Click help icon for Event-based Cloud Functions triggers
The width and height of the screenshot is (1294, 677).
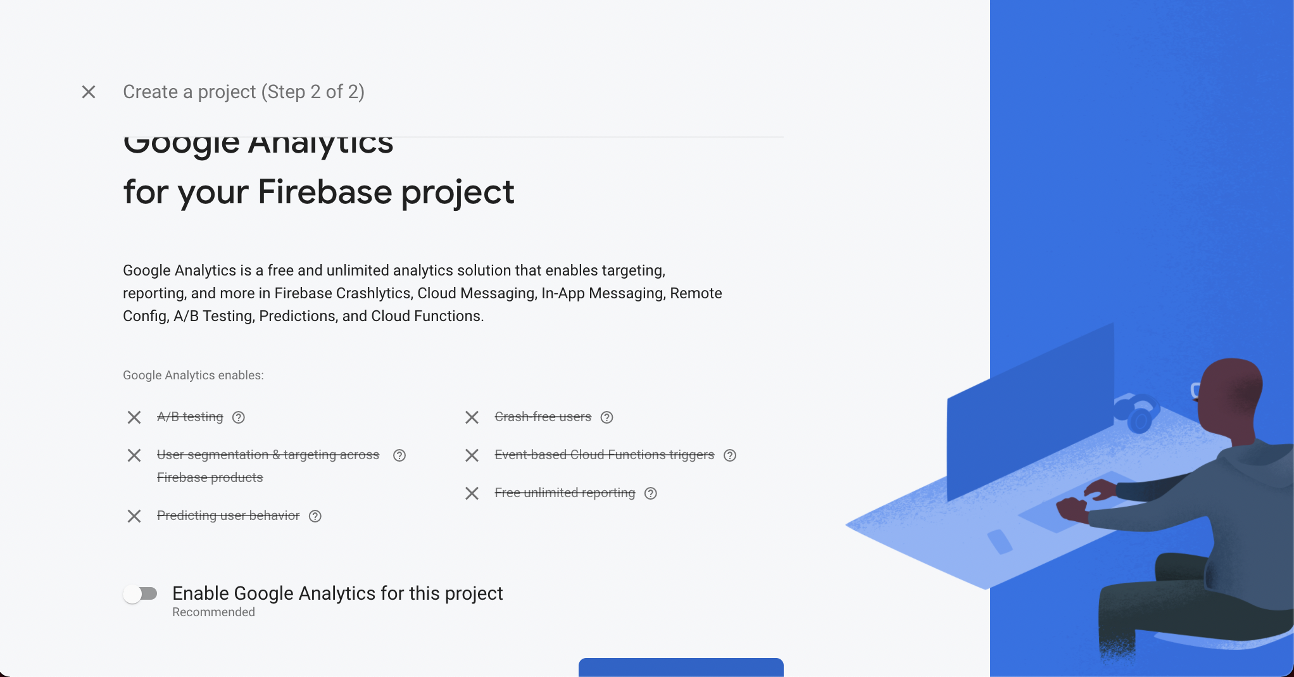[730, 455]
